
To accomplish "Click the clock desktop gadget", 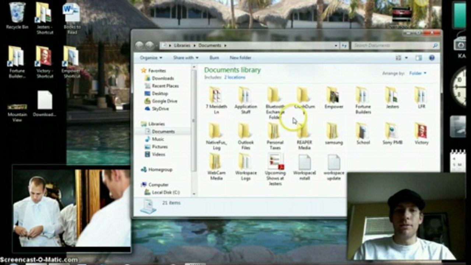I will click(459, 86).
